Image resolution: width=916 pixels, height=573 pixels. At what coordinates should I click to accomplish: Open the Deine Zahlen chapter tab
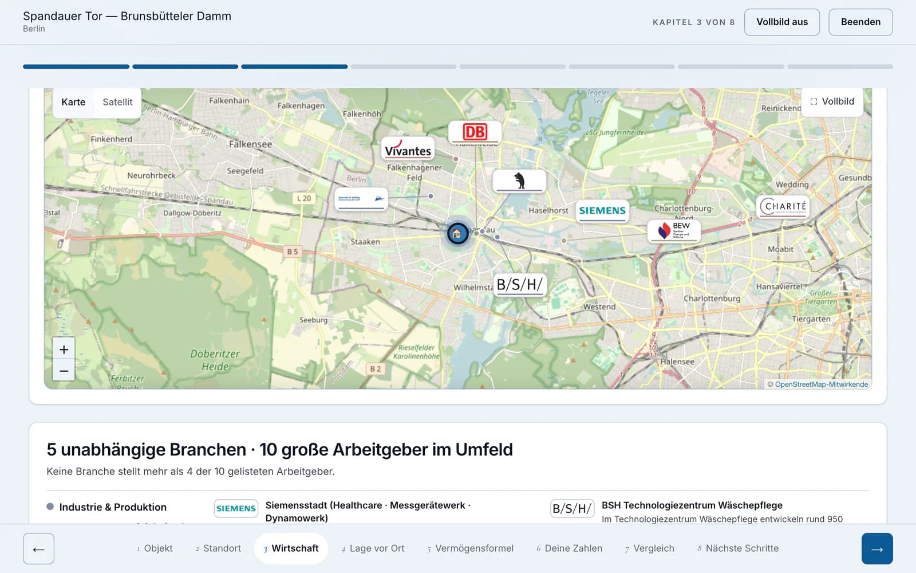coord(570,548)
